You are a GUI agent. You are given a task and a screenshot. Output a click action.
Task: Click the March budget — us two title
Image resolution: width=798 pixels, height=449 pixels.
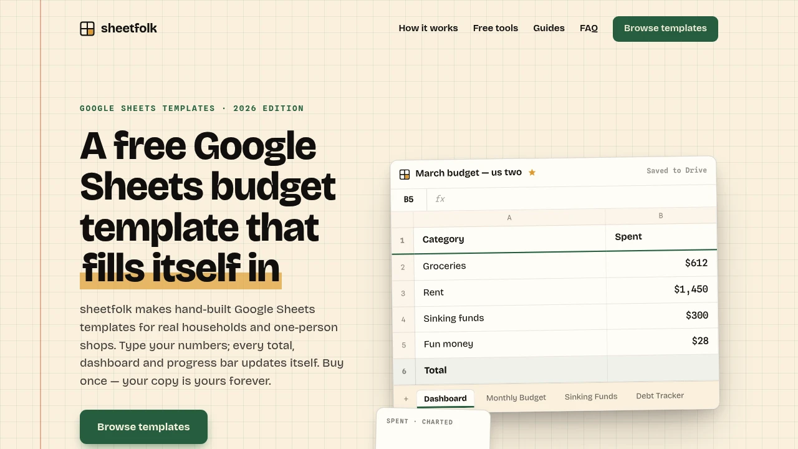pos(468,173)
